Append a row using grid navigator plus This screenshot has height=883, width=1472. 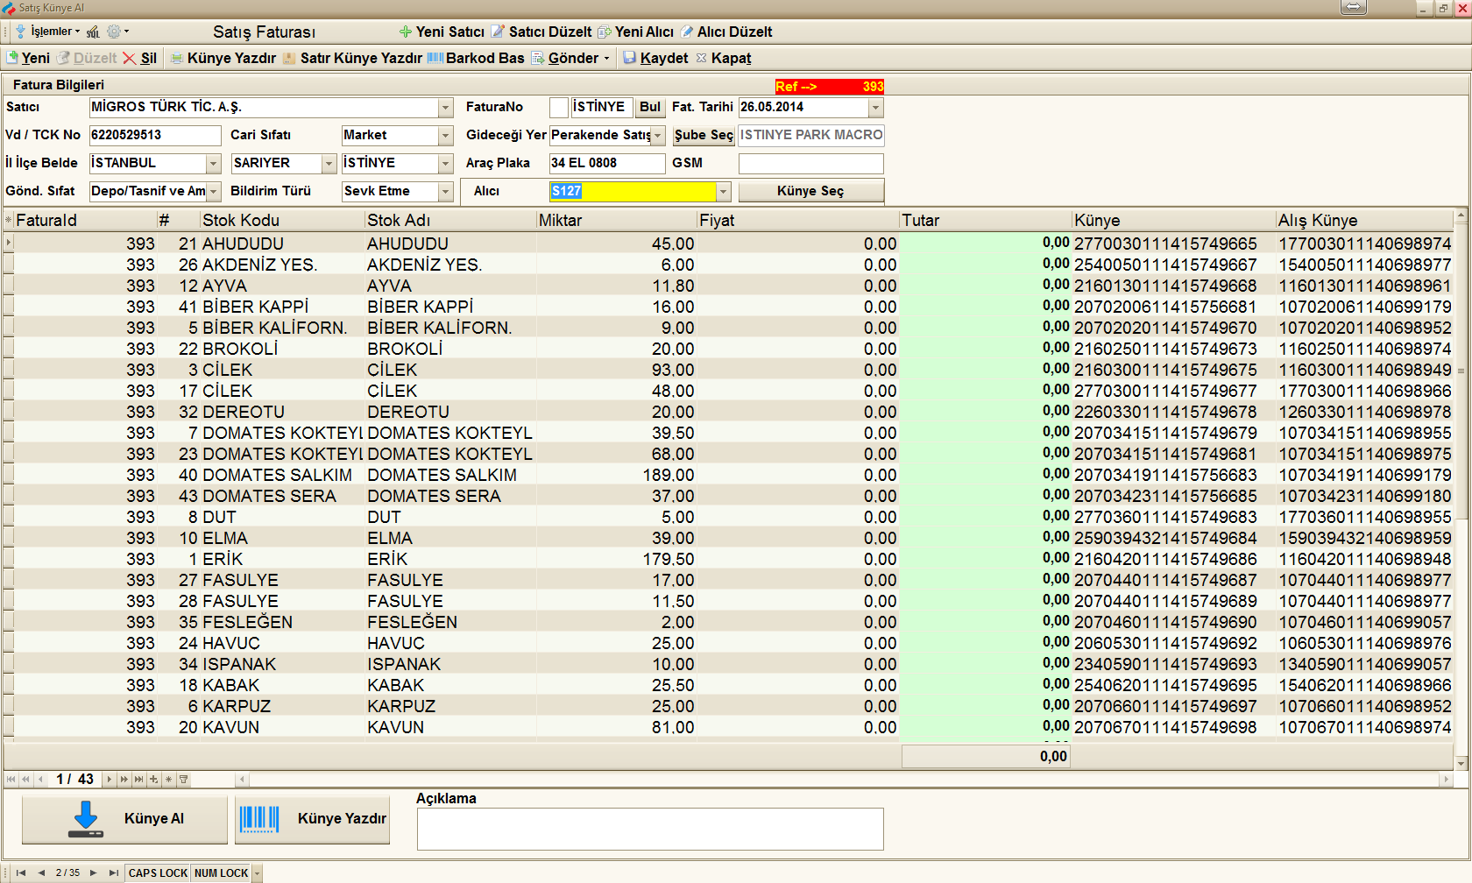pos(153,779)
